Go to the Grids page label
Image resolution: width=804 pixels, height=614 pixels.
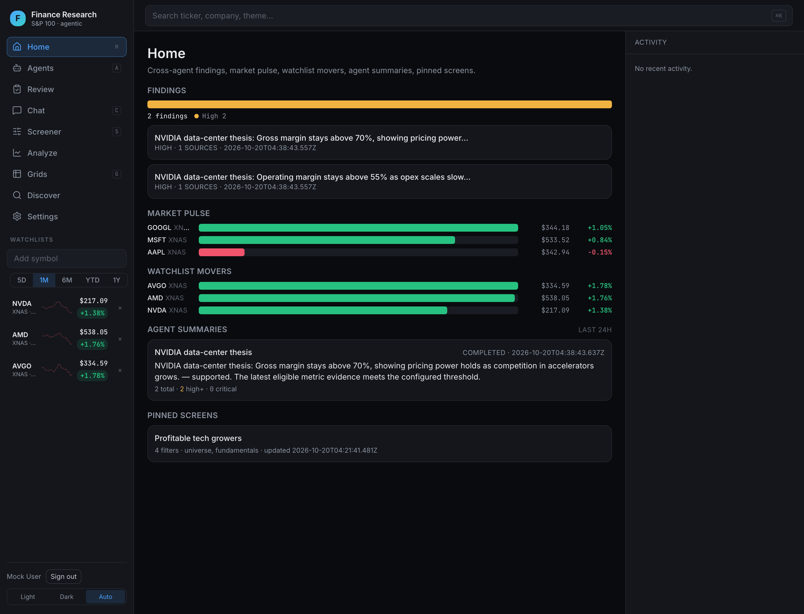37,174
